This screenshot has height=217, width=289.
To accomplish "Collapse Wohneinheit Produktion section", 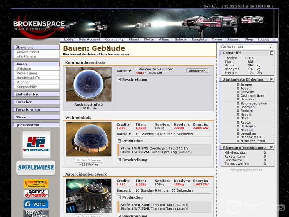I will point(119,141).
